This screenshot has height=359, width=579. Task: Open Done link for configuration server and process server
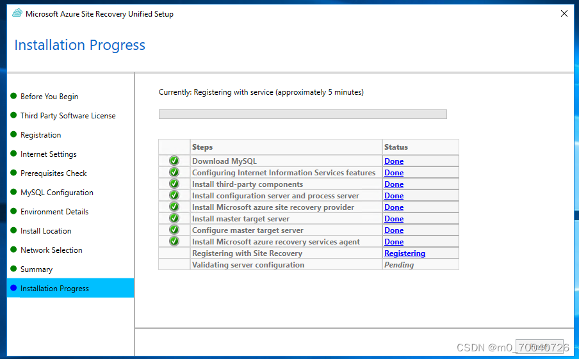[394, 196]
